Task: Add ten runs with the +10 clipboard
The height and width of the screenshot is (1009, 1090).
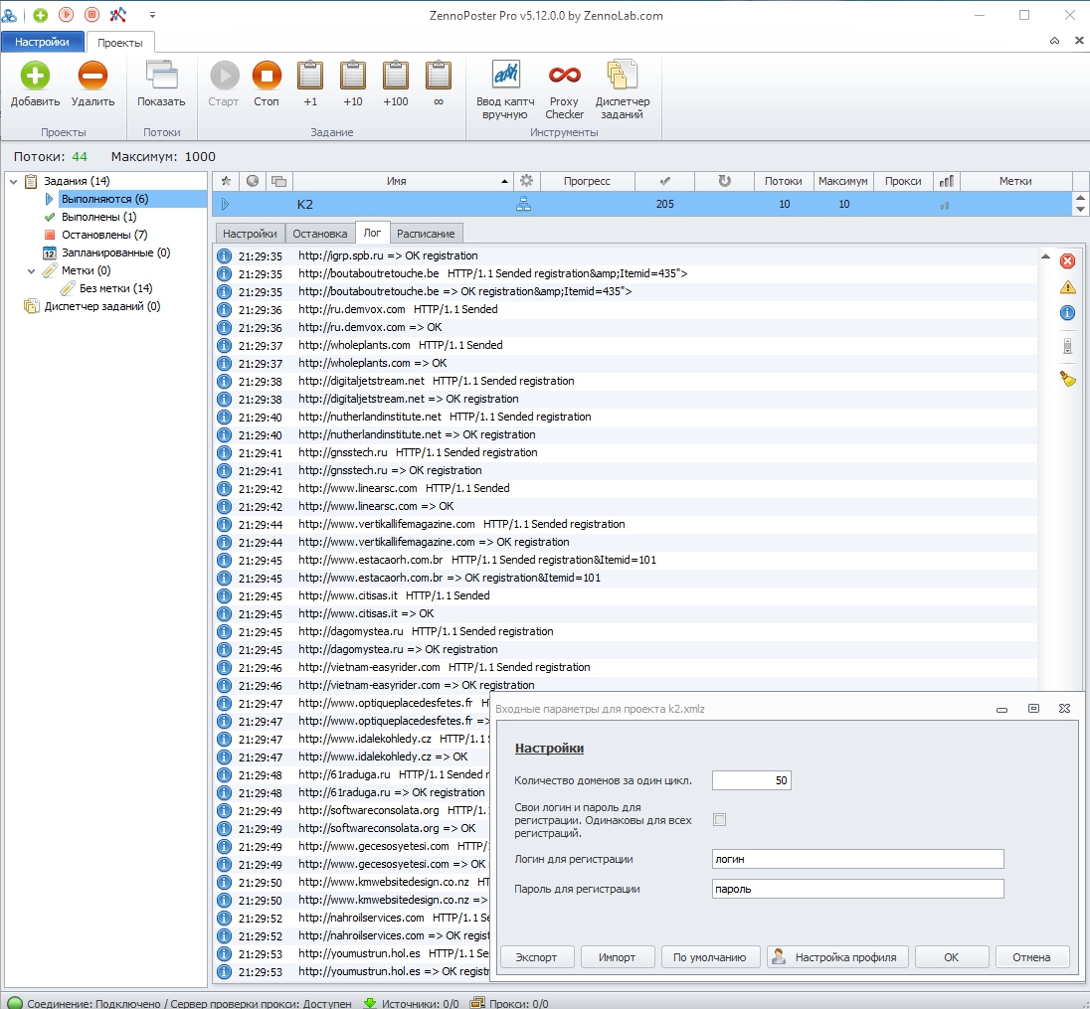Action: [352, 84]
